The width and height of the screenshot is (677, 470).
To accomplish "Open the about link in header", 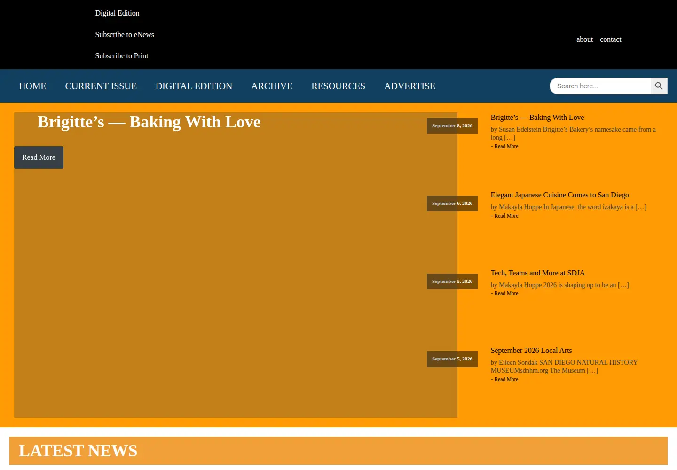I will 584,39.
